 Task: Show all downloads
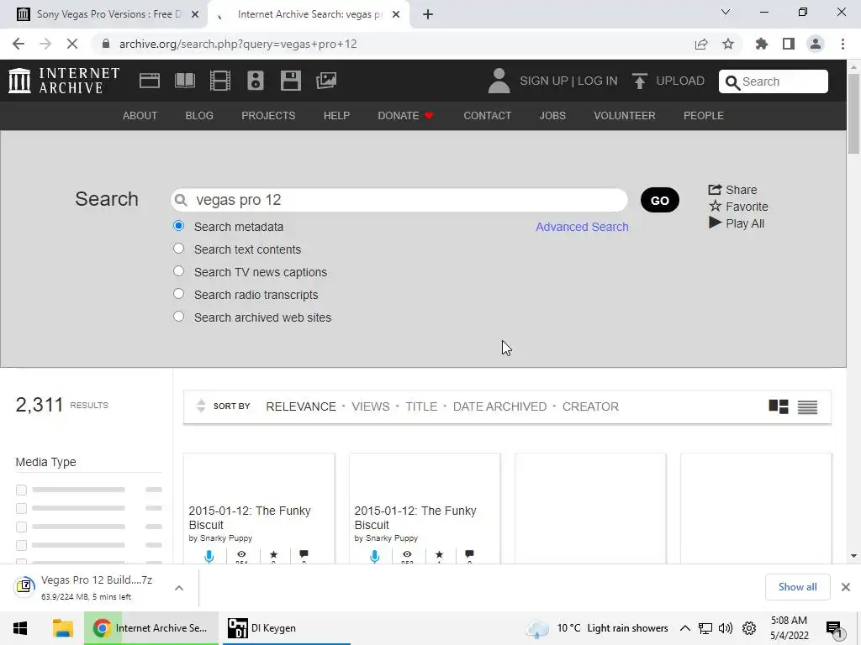(797, 587)
